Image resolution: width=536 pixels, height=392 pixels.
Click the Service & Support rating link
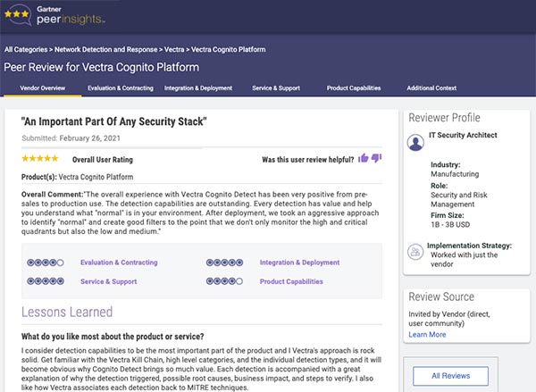(108, 281)
